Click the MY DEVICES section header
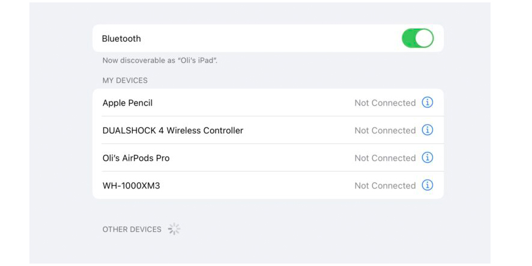Viewport: 532px width, 266px height. (x=125, y=80)
